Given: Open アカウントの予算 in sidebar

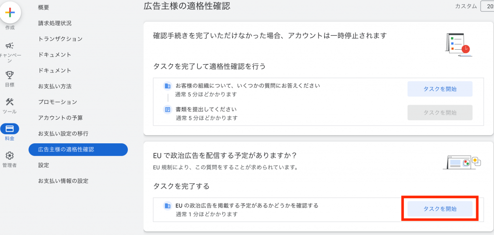Looking at the screenshot, I should pos(60,118).
